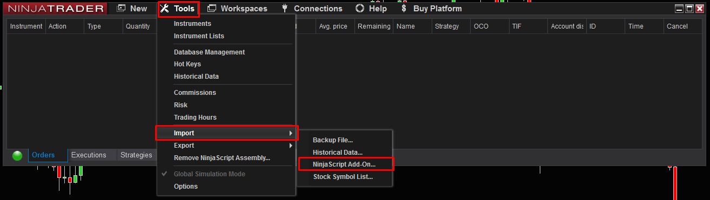Click the workspaces icon beside Workspaces

point(212,9)
